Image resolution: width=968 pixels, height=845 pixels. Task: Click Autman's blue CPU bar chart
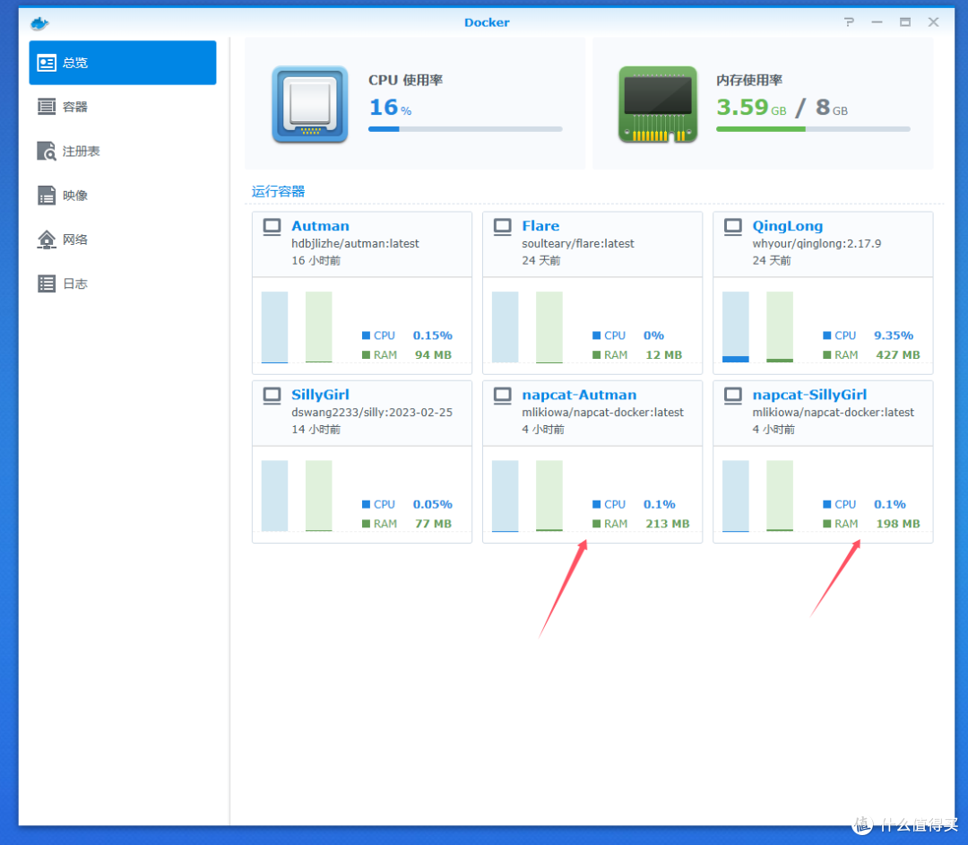[274, 327]
